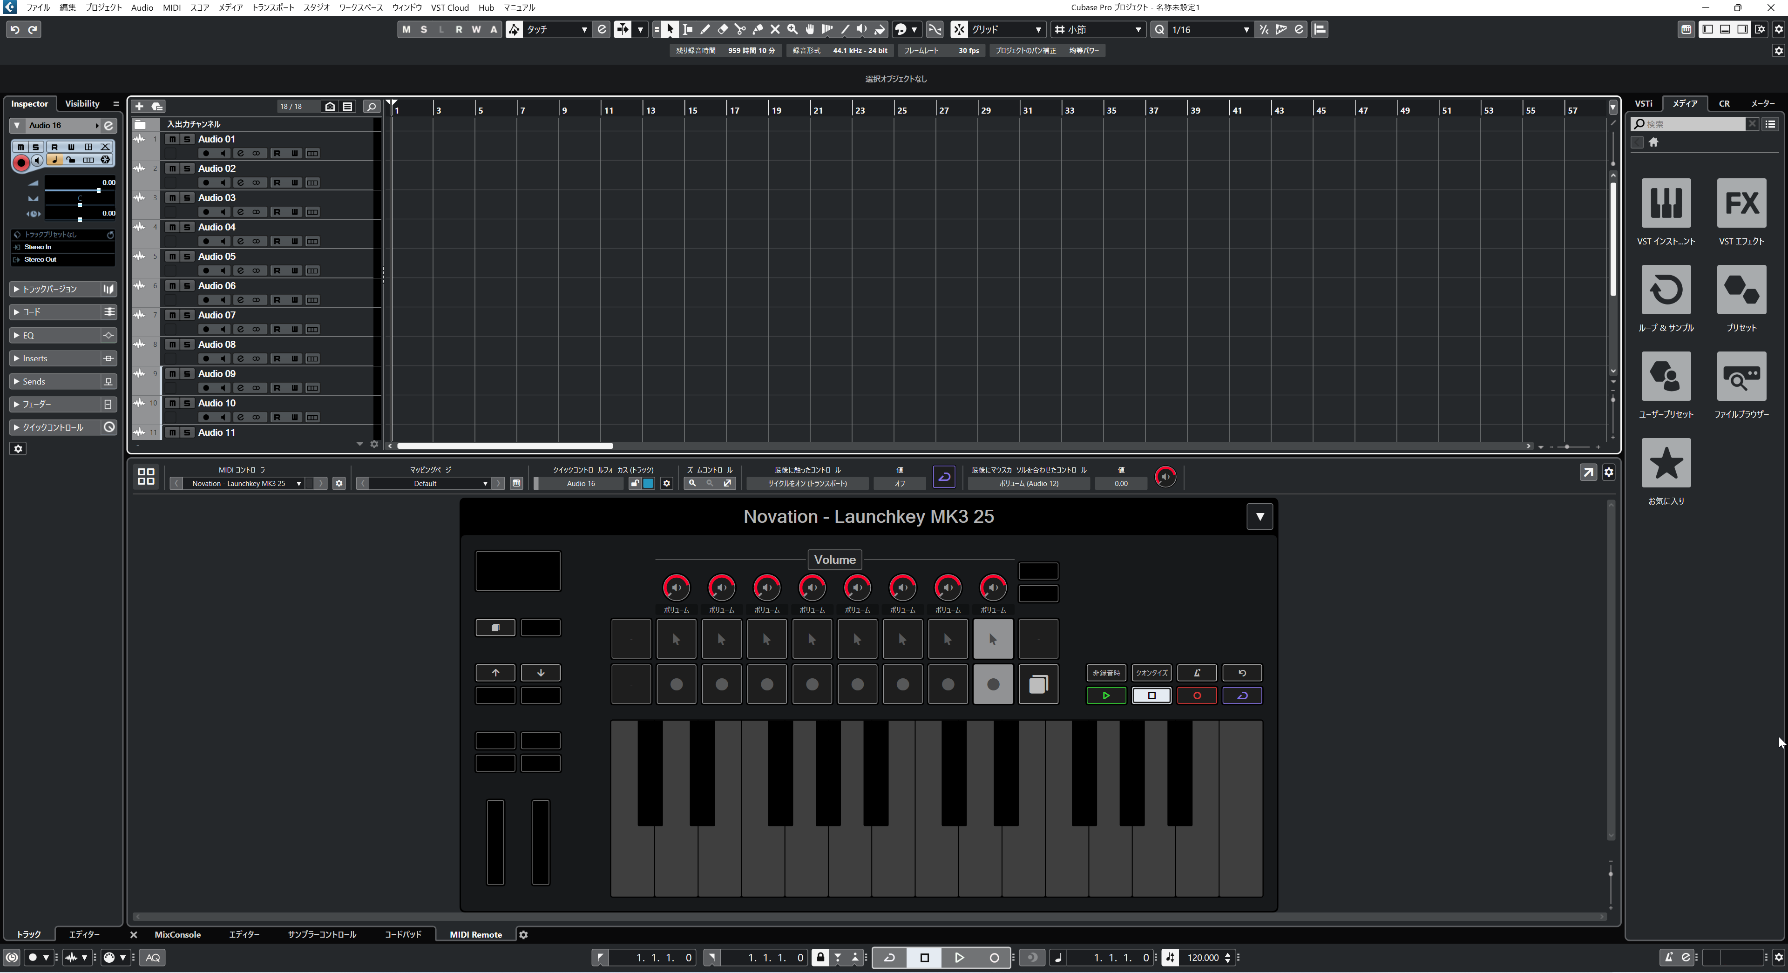Image resolution: width=1788 pixels, height=973 pixels.
Task: Open VST Instruments media tile
Action: [1666, 203]
